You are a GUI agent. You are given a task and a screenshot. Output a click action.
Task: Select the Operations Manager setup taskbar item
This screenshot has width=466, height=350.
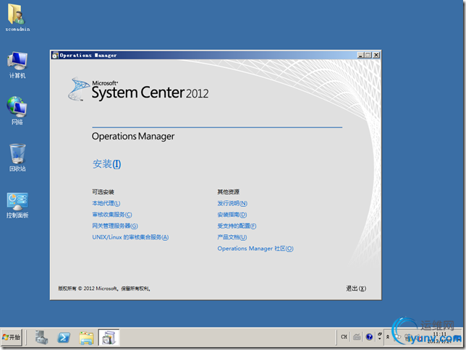click(109, 338)
